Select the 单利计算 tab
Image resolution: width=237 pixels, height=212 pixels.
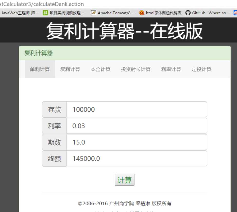pyautogui.click(x=40, y=69)
